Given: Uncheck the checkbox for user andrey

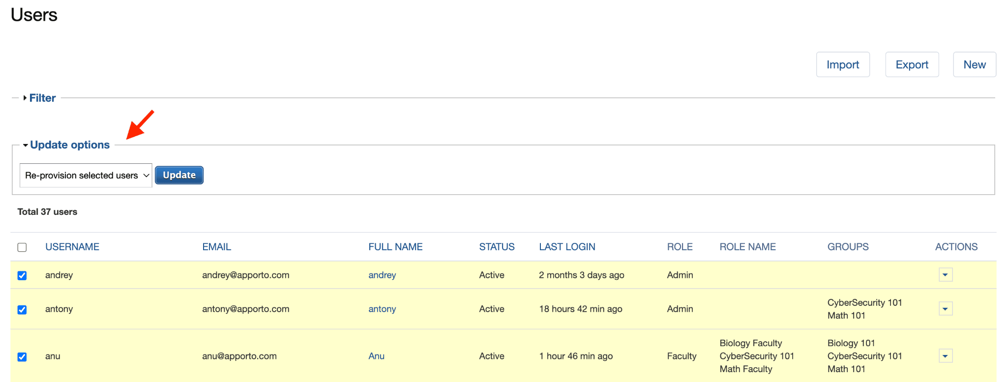Looking at the screenshot, I should click(22, 275).
